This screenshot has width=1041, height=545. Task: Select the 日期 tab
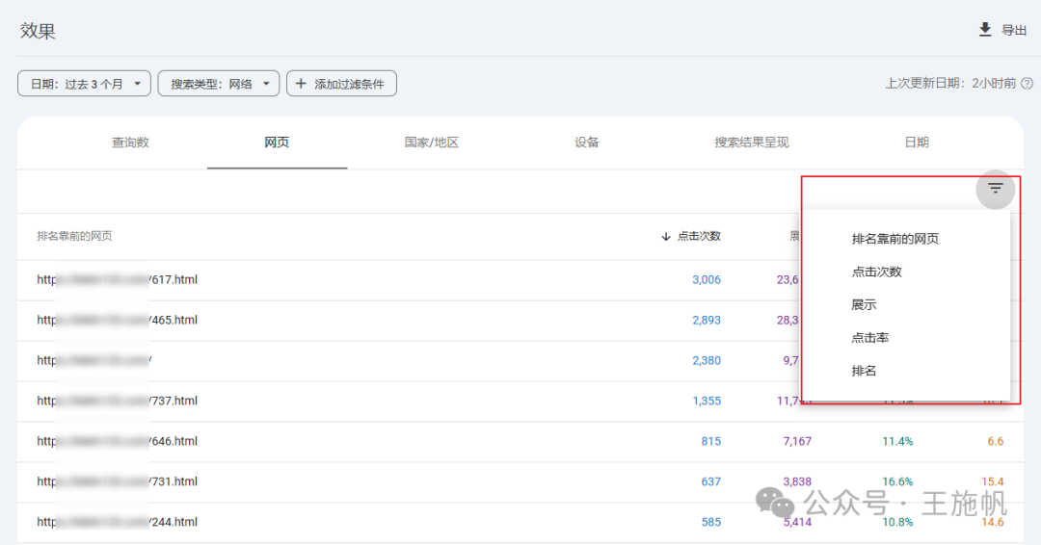pos(917,143)
